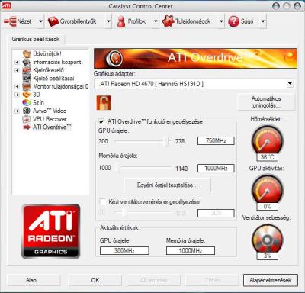Click the Szín color wheel icon

pyautogui.click(x=27, y=103)
